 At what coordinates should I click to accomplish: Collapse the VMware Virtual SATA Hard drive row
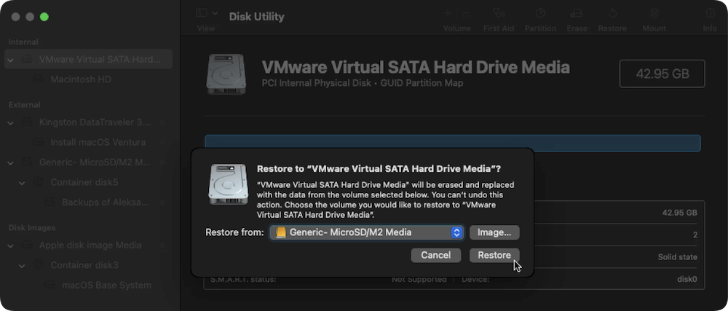[11, 60]
